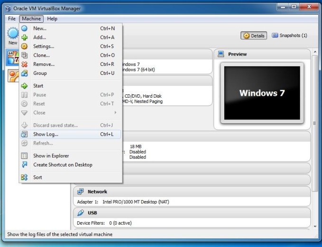This screenshot has height=247, width=322.
Task: Close the open Machine menu from menu bar
Action: (x=31, y=18)
